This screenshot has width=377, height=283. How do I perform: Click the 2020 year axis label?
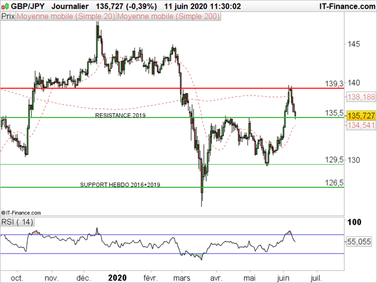point(118,277)
